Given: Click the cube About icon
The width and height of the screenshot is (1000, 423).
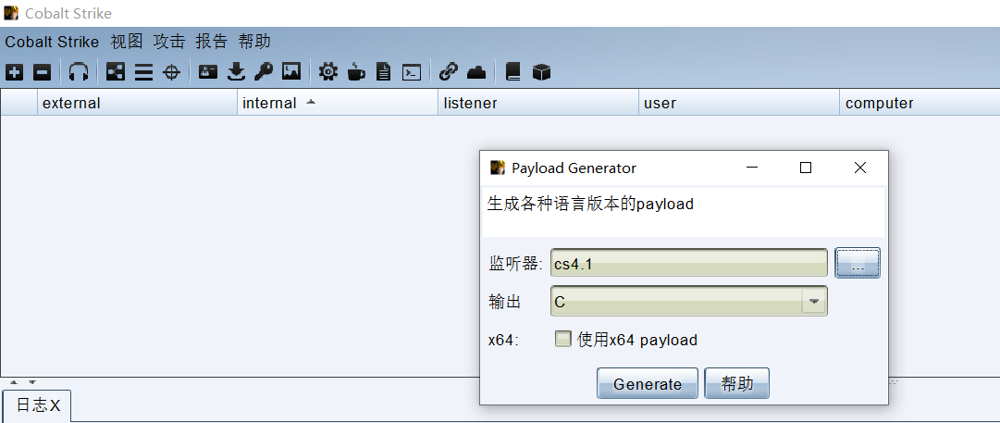Looking at the screenshot, I should tap(541, 72).
